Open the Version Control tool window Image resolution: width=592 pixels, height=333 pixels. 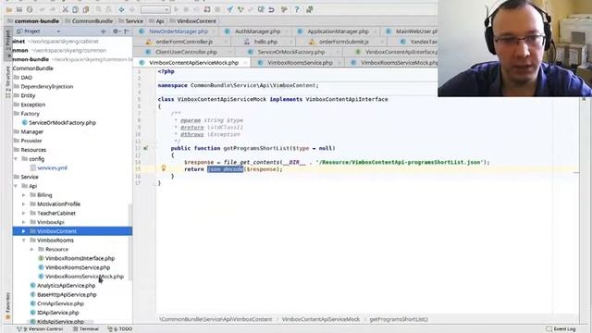click(x=40, y=329)
